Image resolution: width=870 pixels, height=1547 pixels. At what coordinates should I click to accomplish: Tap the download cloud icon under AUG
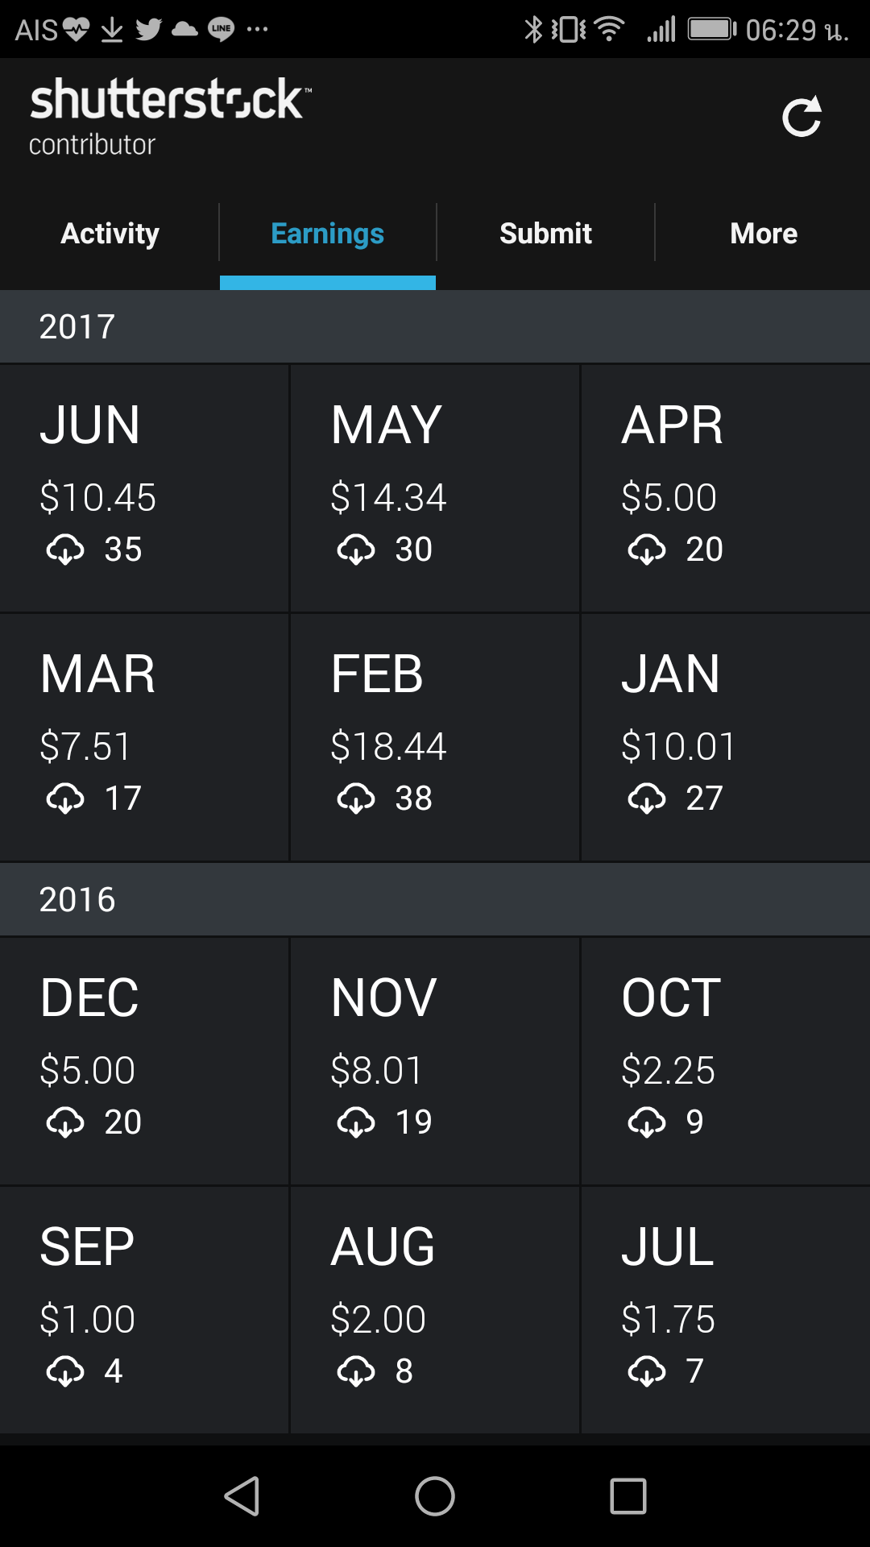[356, 1371]
